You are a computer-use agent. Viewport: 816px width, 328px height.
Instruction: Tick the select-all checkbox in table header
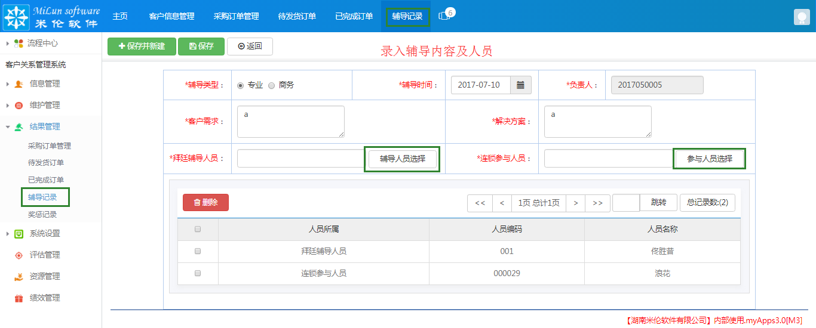198,229
